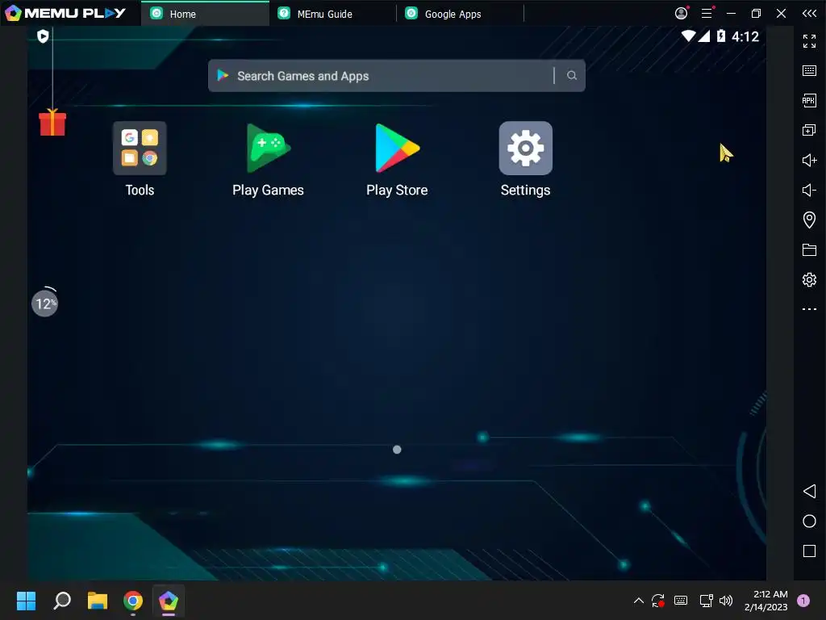
Task: Open MEmu settings gear in sidebar
Action: click(x=809, y=279)
